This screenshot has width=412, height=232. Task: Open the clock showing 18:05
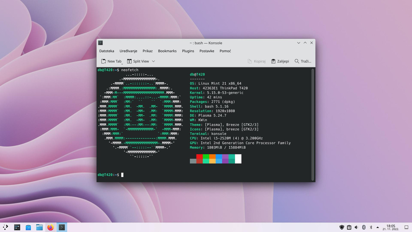[x=391, y=227]
